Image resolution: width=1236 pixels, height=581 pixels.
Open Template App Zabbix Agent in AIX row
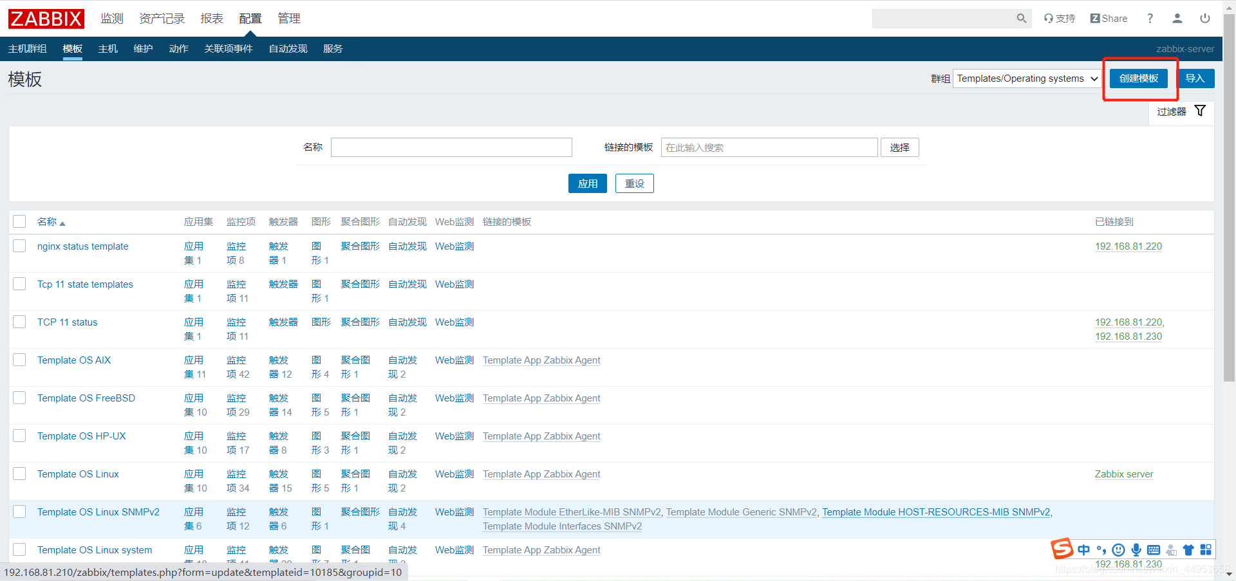541,360
